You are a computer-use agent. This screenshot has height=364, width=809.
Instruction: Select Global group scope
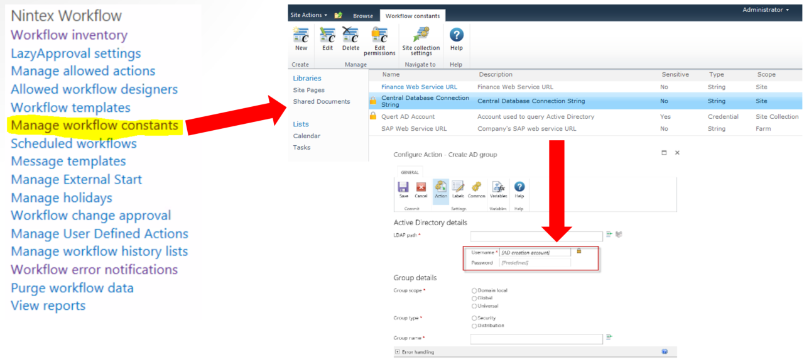[x=474, y=298]
